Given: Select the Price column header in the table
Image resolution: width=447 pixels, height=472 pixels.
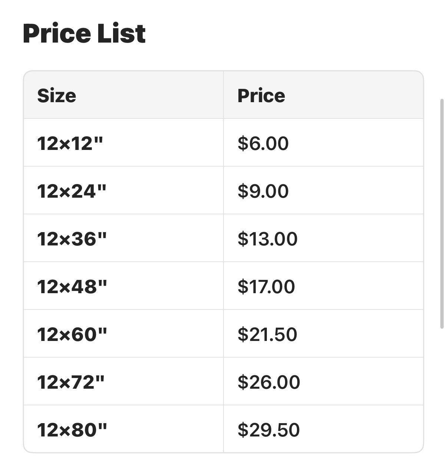Looking at the screenshot, I should pos(261,96).
